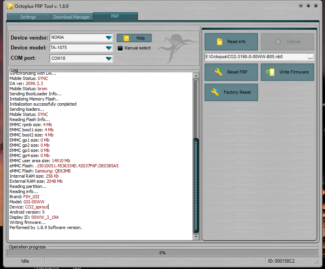
Task: Click the log scrollbar up arrow
Action: (196, 76)
